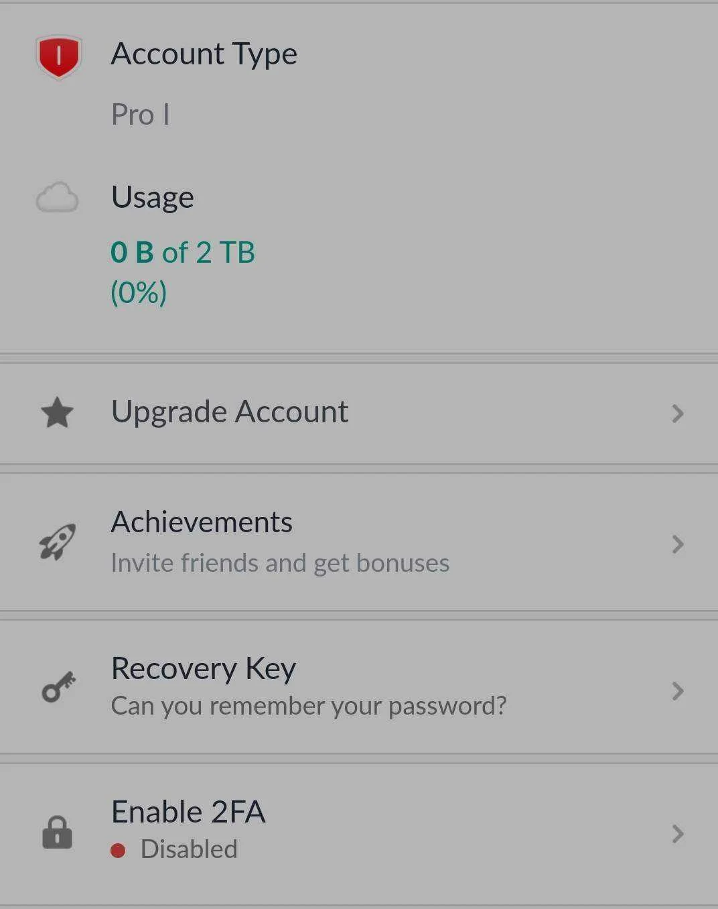Tap 'Can you remember your password?' text

tap(309, 706)
